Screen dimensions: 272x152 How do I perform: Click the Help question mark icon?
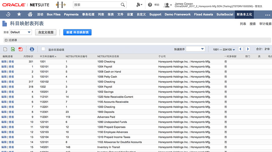tap(150, 5)
